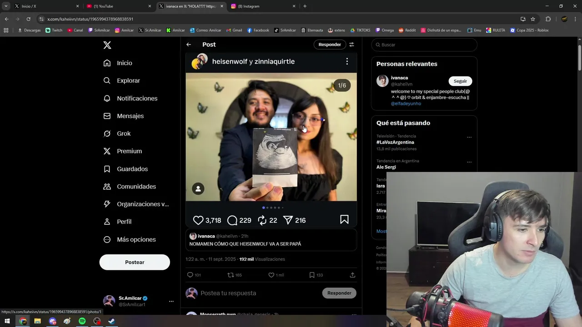Open Comunidades in the sidebar
Image resolution: width=582 pixels, height=327 pixels.
tap(130, 187)
